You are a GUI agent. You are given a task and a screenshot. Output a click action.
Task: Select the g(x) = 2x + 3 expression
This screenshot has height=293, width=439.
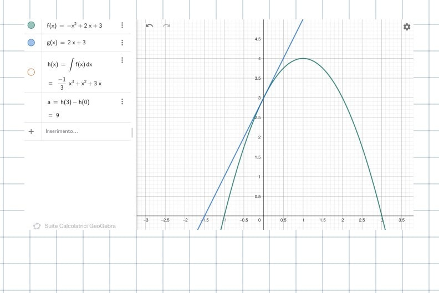point(66,43)
